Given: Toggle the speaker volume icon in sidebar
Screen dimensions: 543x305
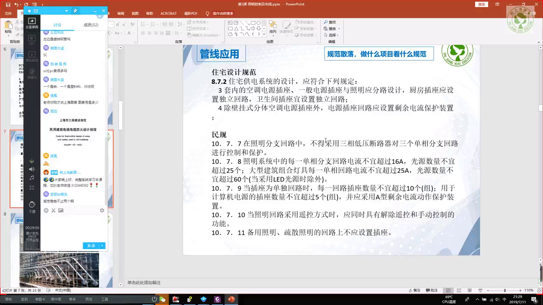Looking at the screenshot, I should (x=32, y=169).
